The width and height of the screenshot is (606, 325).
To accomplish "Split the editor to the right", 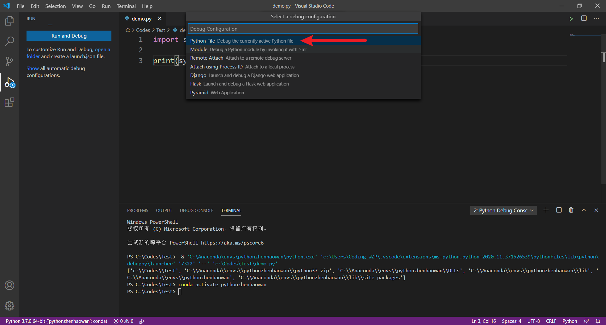I will coord(584,19).
